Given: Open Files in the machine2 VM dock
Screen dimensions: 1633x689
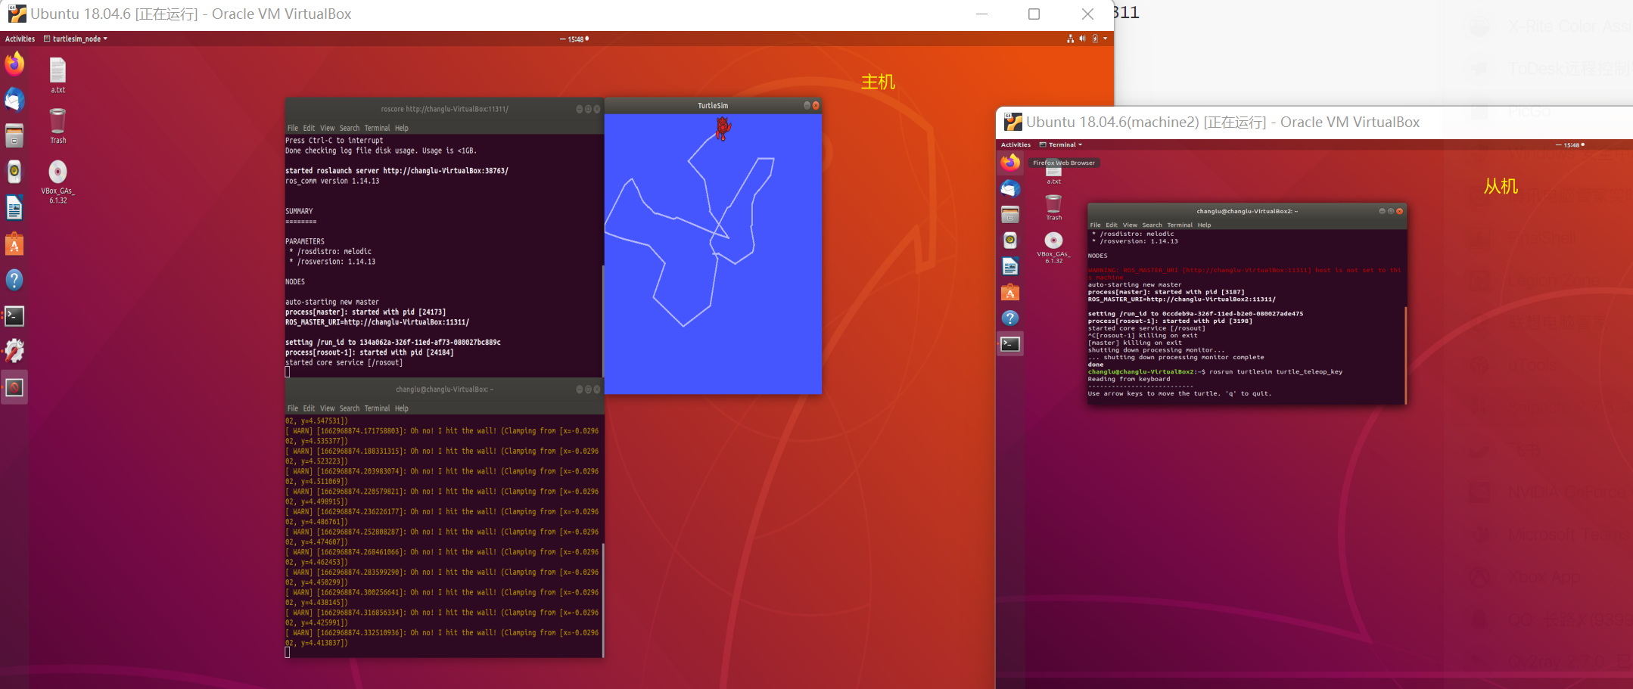Looking at the screenshot, I should tap(1010, 215).
